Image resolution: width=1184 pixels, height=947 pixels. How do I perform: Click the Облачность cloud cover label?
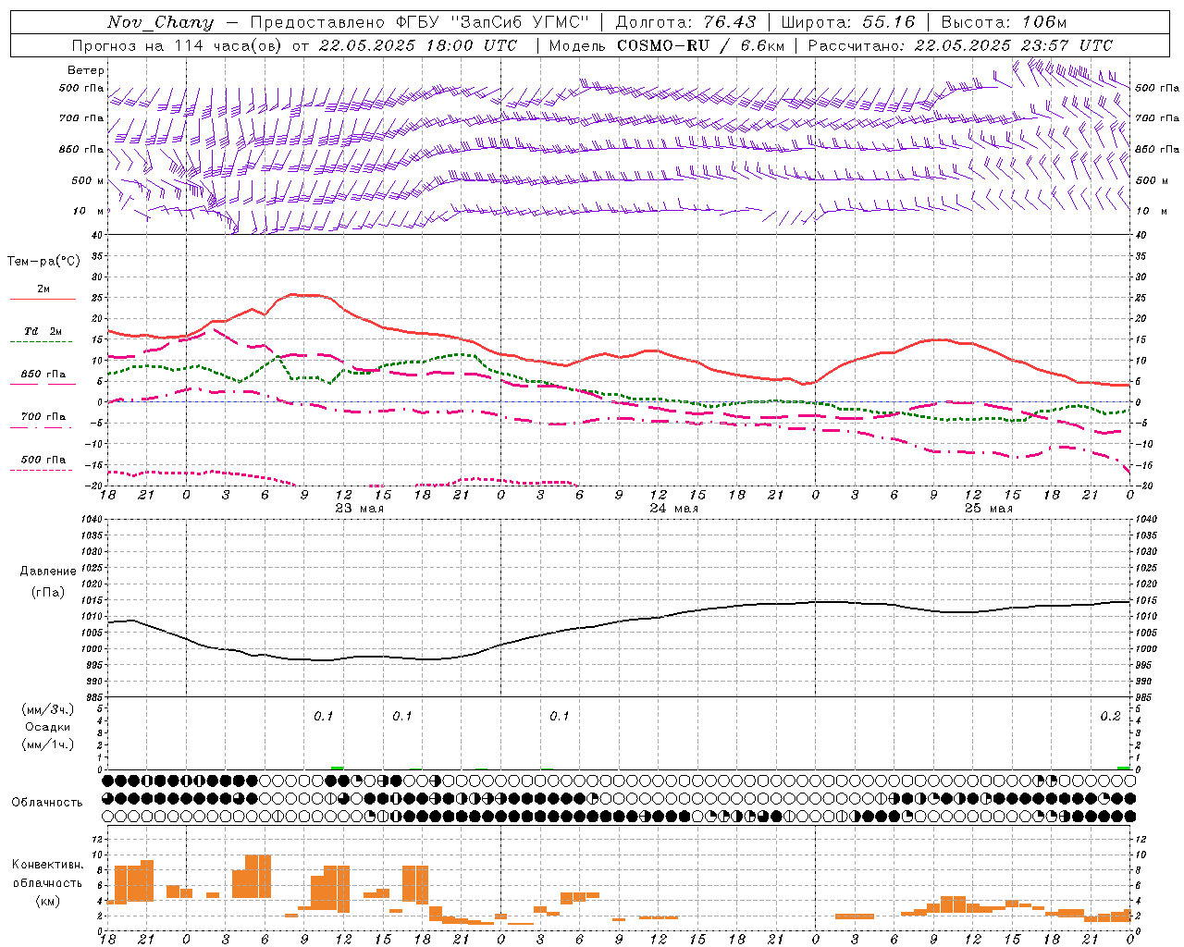pos(47,803)
